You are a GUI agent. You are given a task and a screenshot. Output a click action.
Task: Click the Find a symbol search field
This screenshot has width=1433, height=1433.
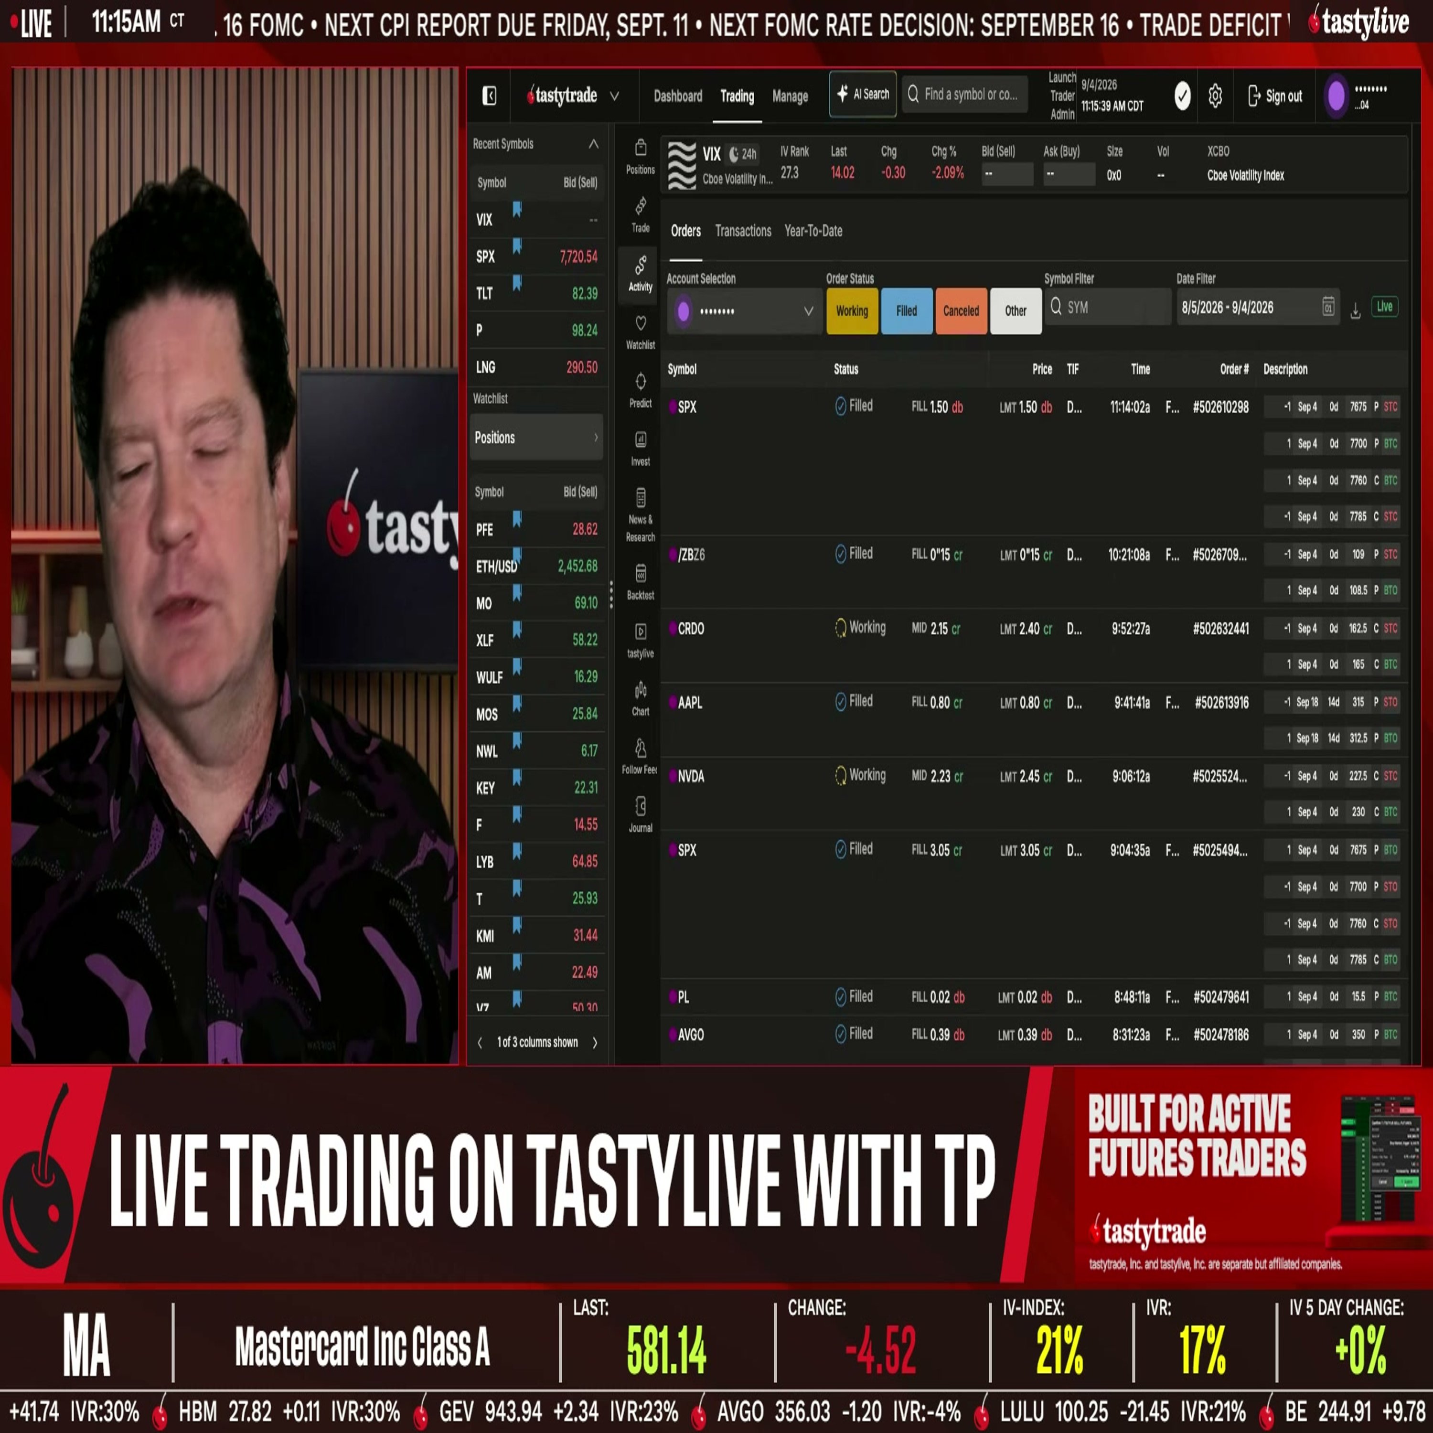[x=964, y=94]
